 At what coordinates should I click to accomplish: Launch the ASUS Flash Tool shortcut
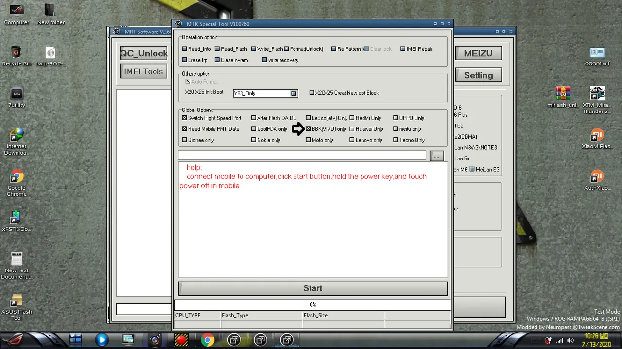tap(17, 307)
